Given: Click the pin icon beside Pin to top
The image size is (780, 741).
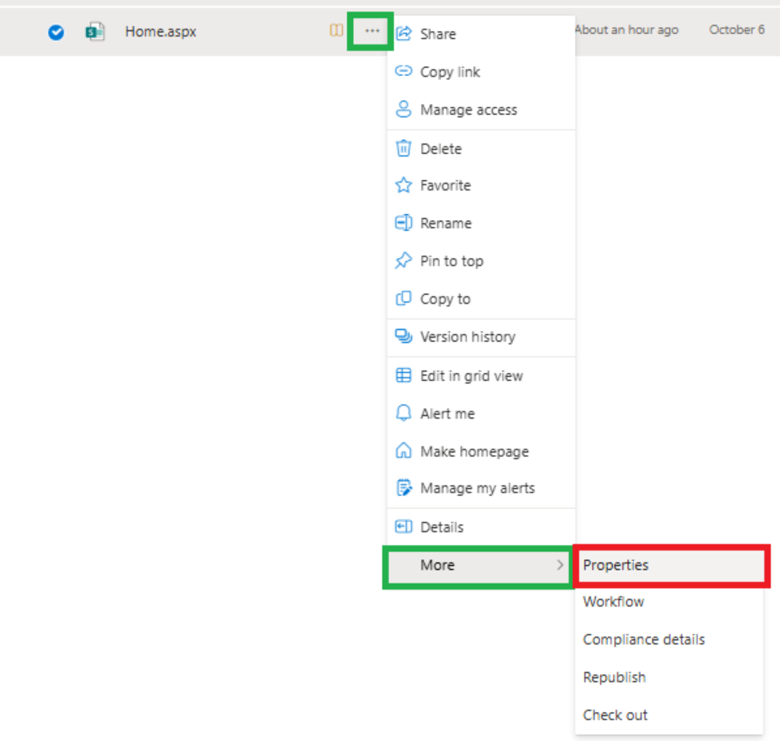Looking at the screenshot, I should pyautogui.click(x=403, y=260).
